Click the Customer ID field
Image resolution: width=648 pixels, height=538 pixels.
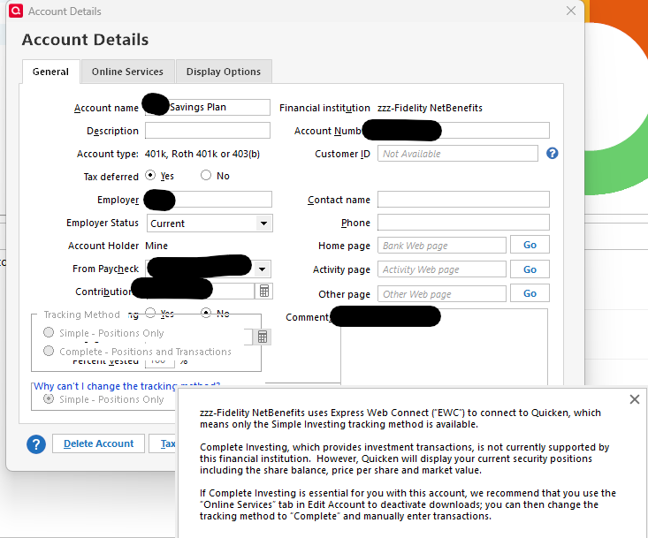pyautogui.click(x=457, y=154)
